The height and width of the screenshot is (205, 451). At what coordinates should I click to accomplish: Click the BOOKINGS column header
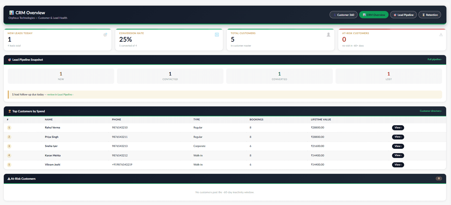point(257,120)
